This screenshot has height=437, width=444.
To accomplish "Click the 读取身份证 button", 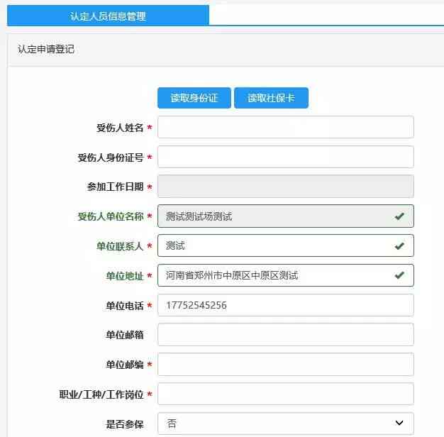I will pyautogui.click(x=194, y=98).
